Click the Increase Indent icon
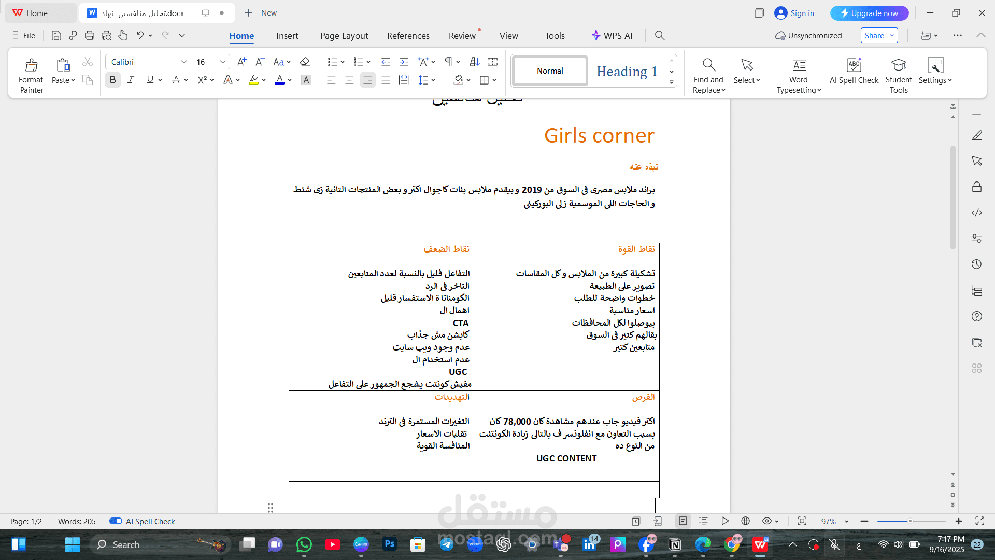The image size is (995, 560). point(404,62)
